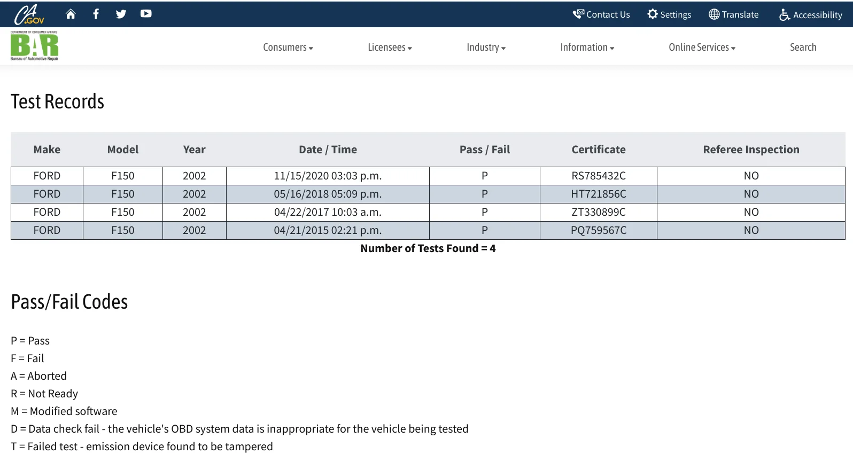Click the Bureau of Automotive Repair logo

34,46
